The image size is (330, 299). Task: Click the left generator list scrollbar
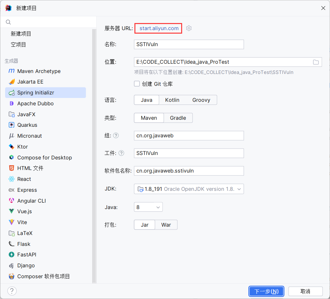point(94,156)
